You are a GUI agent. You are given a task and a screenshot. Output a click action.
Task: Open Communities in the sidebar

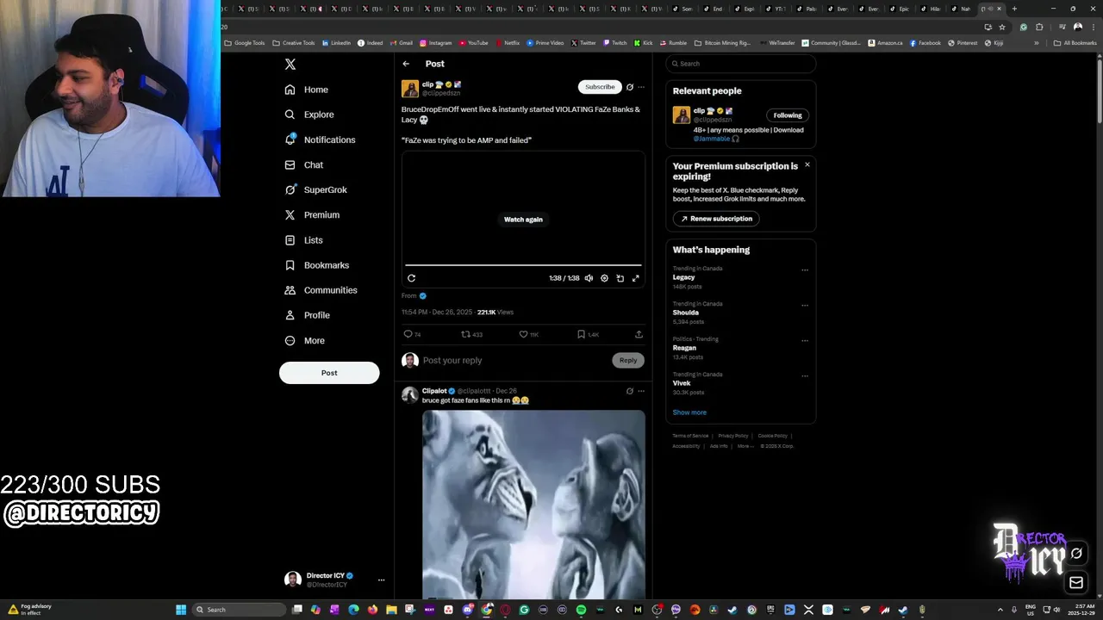click(x=321, y=290)
